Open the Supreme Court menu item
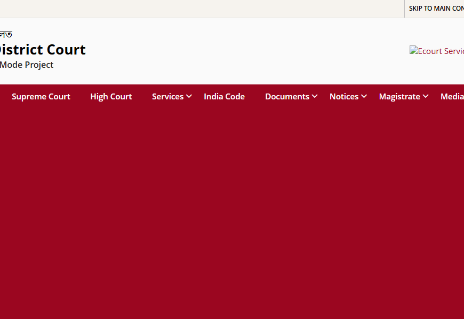464x319 pixels. pyautogui.click(x=41, y=97)
